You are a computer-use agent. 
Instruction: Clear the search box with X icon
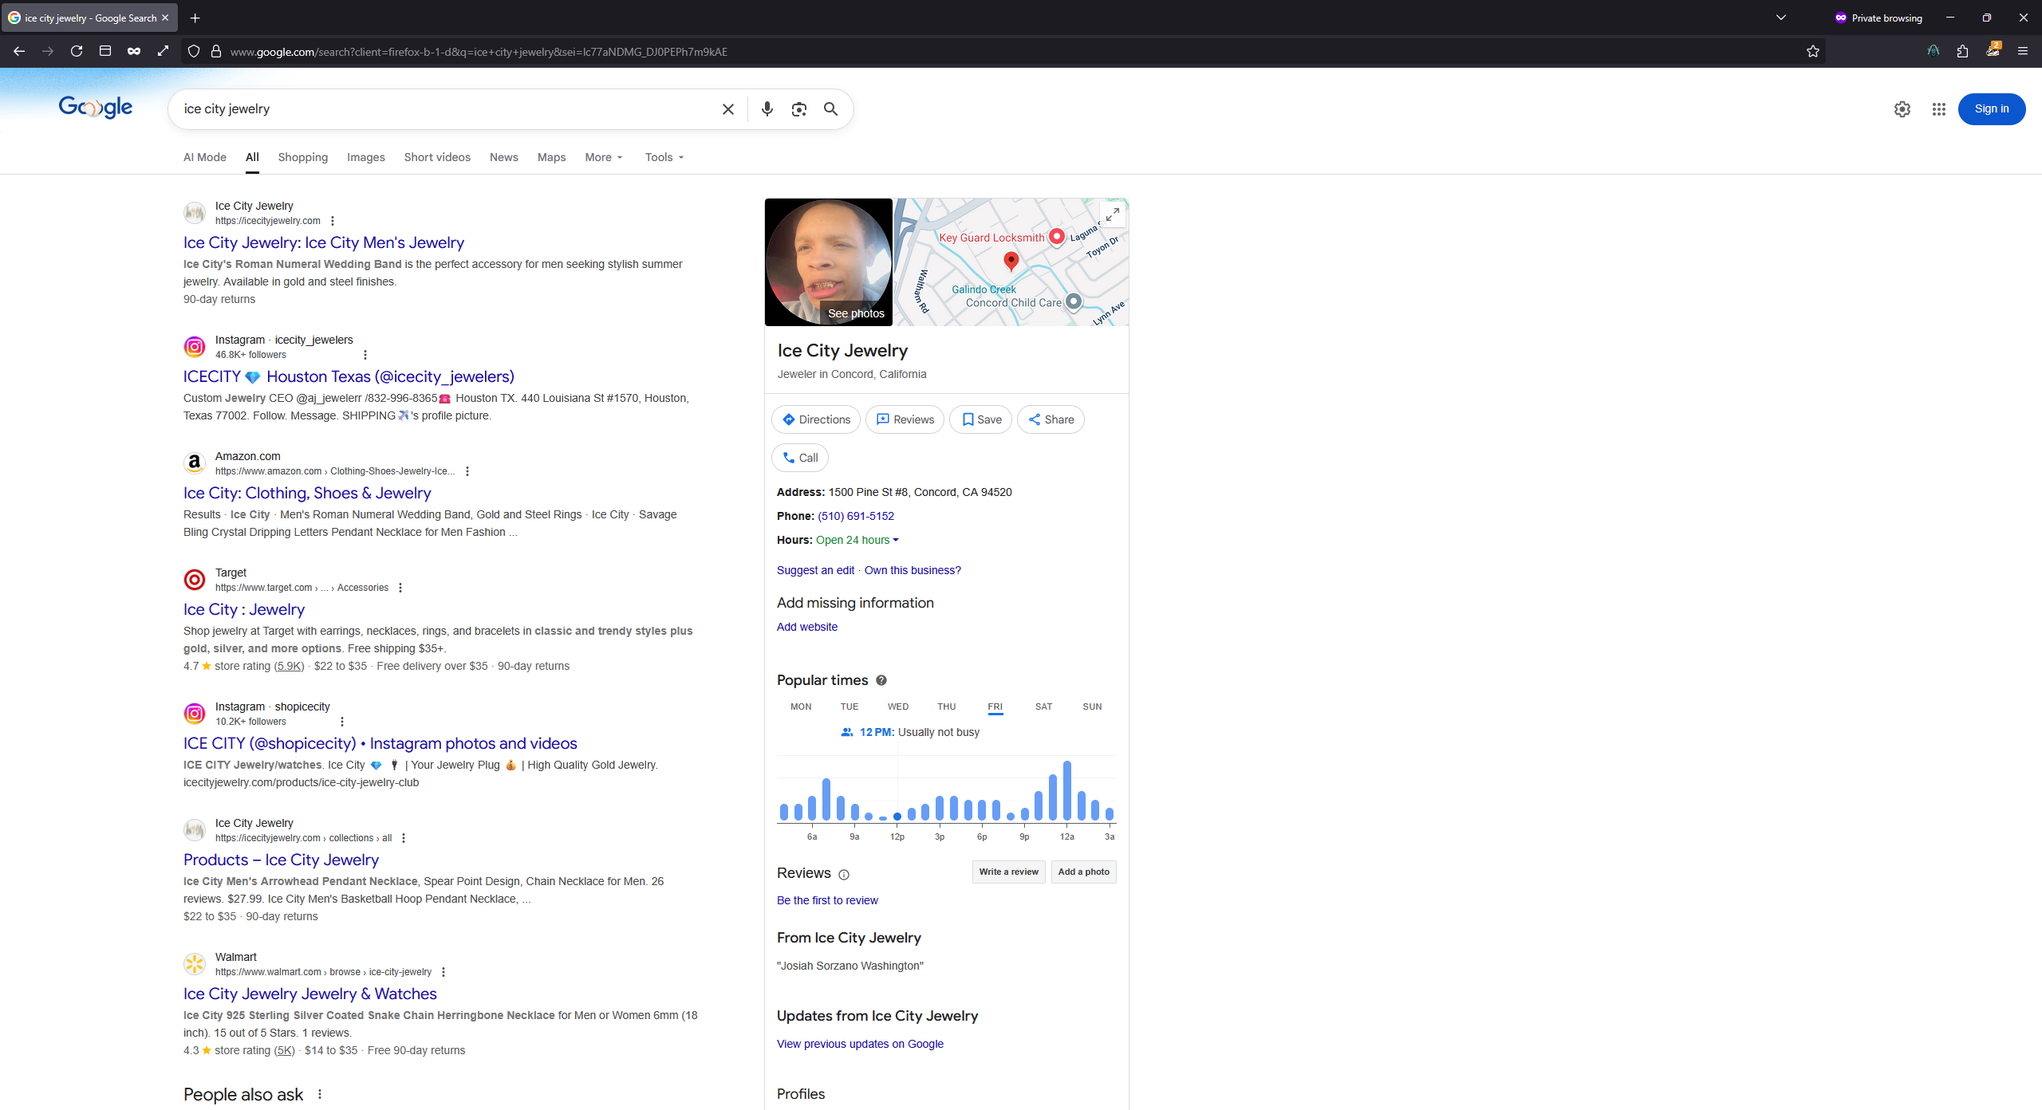727,109
